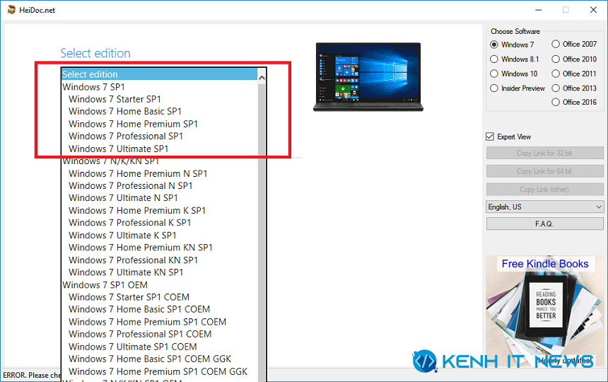Choose Windows 7 Professional SP1
This screenshot has width=608, height=382.
[126, 136]
